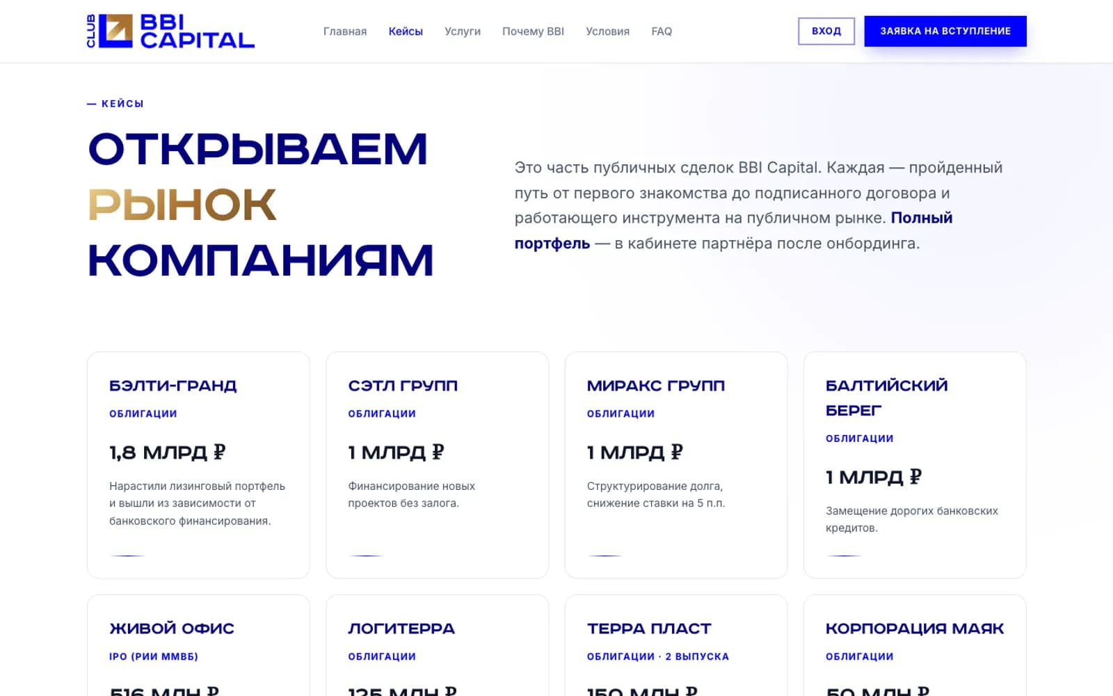1113x696 pixels.
Task: Open the БЭЛТИ-ГРАНД case card title
Action: [173, 386]
